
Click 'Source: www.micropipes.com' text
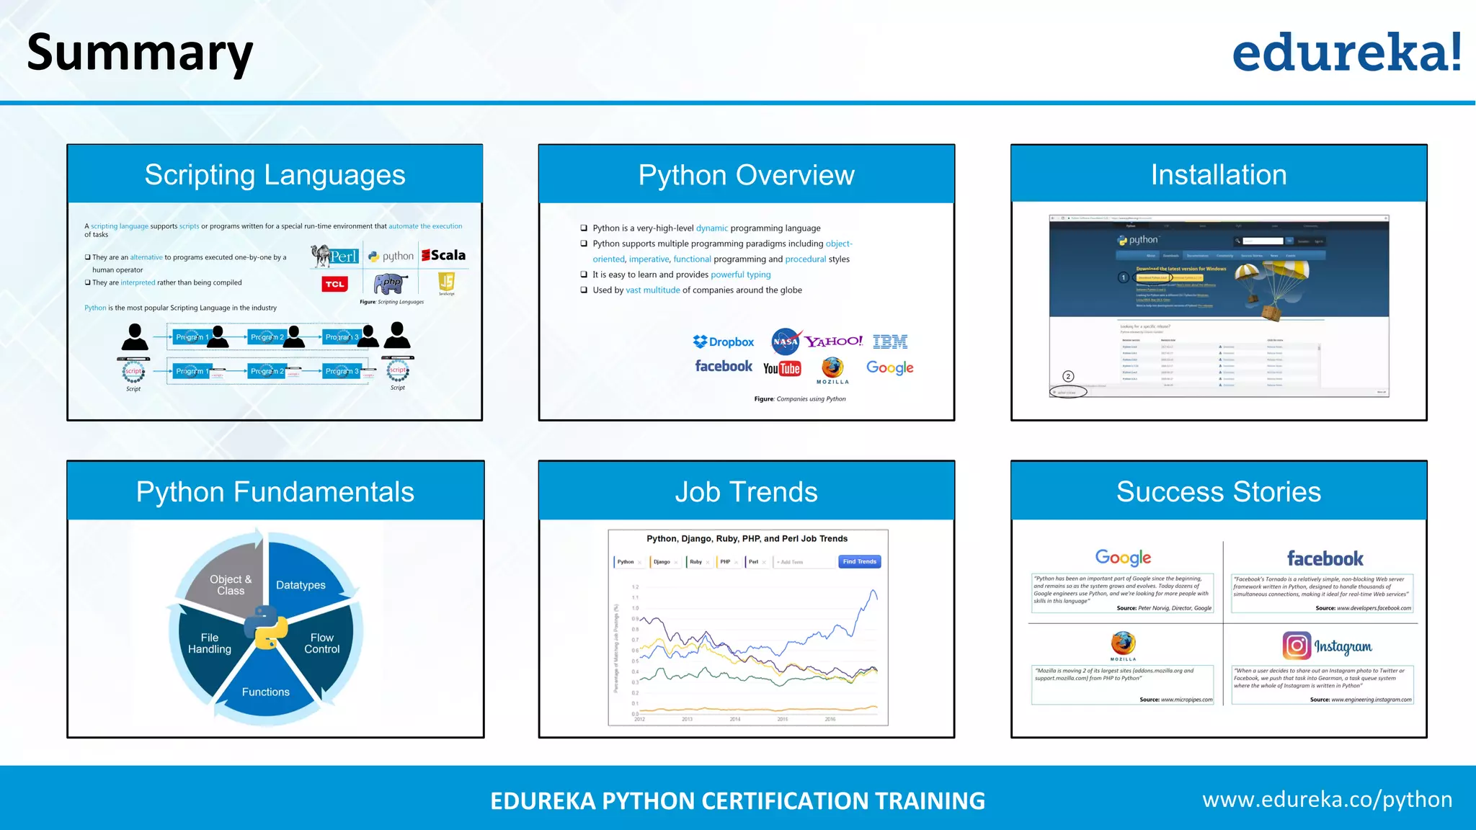coord(1176,700)
